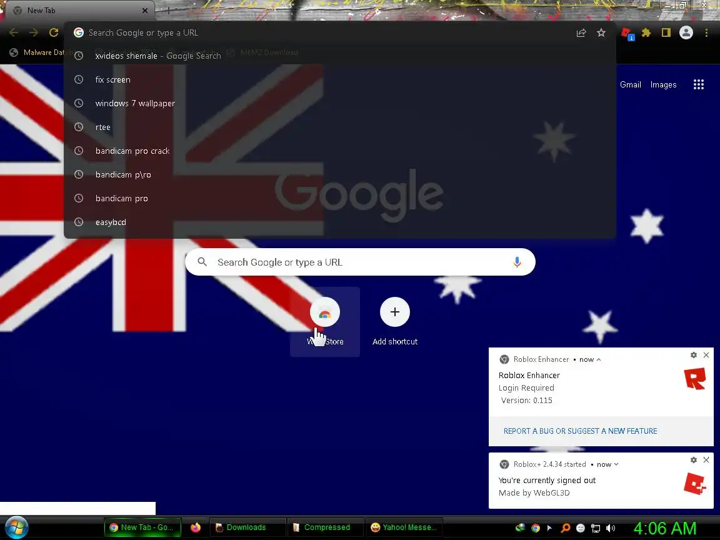Click the Roblox Enhancer red logo
The height and width of the screenshot is (540, 720).
coord(695,379)
